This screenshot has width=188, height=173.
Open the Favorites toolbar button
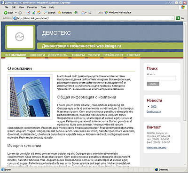pyautogui.click(x=65, y=13)
